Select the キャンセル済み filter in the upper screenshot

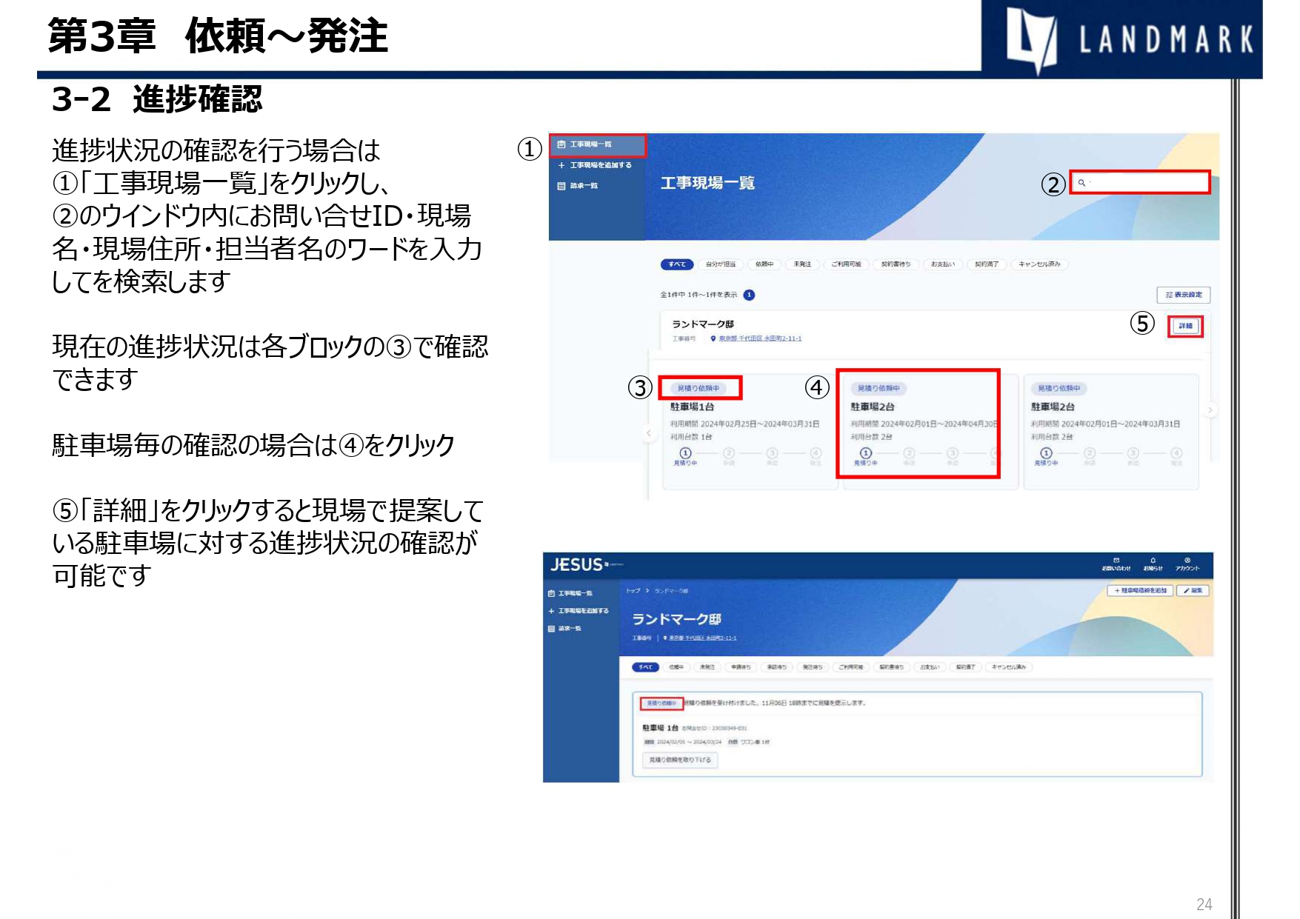point(1039,264)
